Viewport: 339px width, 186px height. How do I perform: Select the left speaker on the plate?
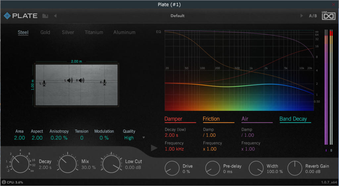tap(70, 81)
